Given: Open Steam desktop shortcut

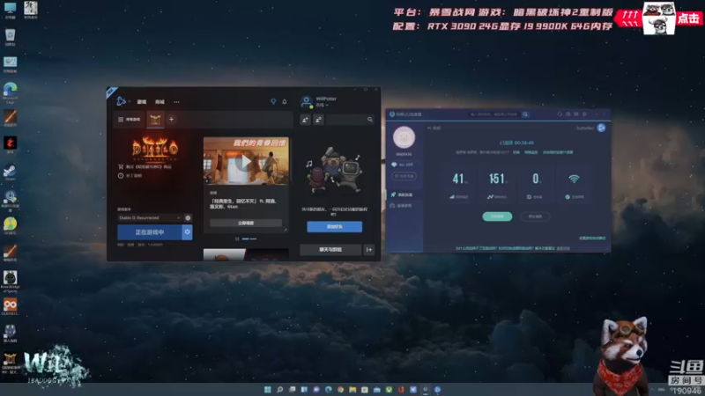Looking at the screenshot, I should coord(10,172).
